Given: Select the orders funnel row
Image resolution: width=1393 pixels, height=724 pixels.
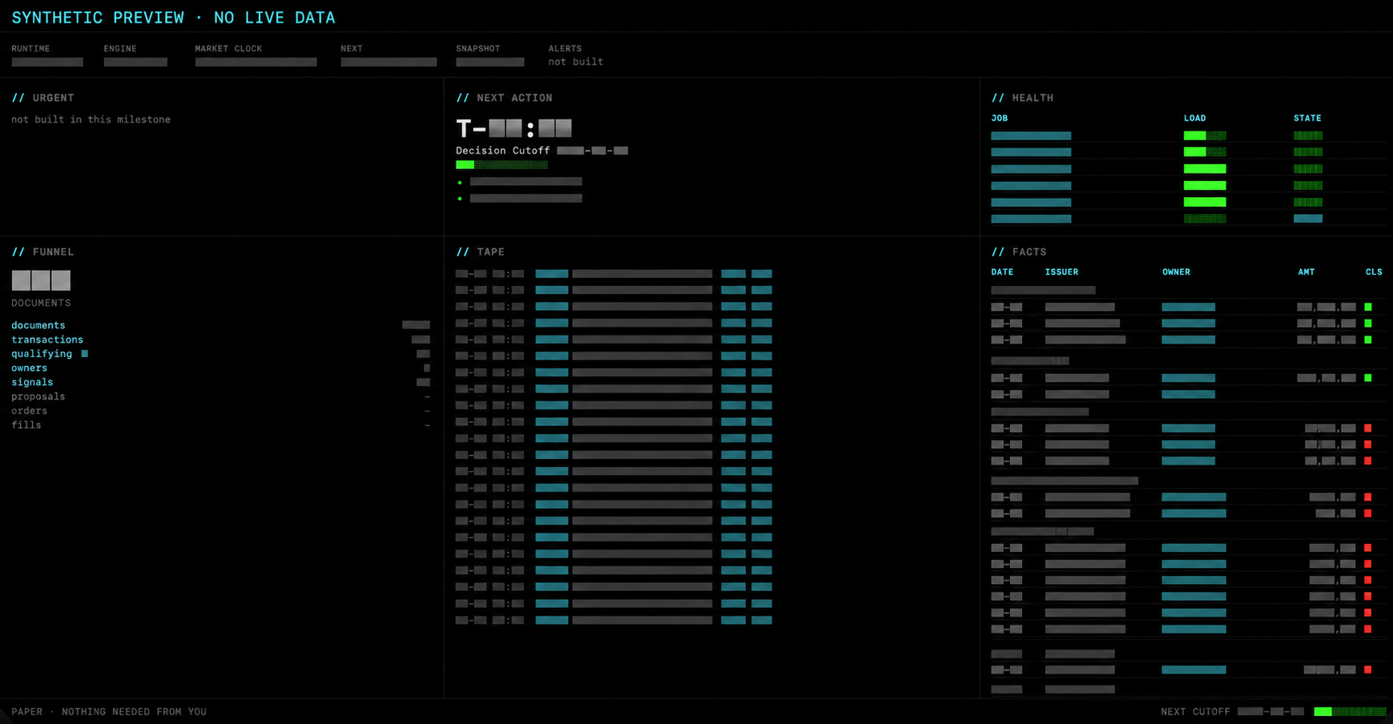Looking at the screenshot, I should tap(220, 411).
